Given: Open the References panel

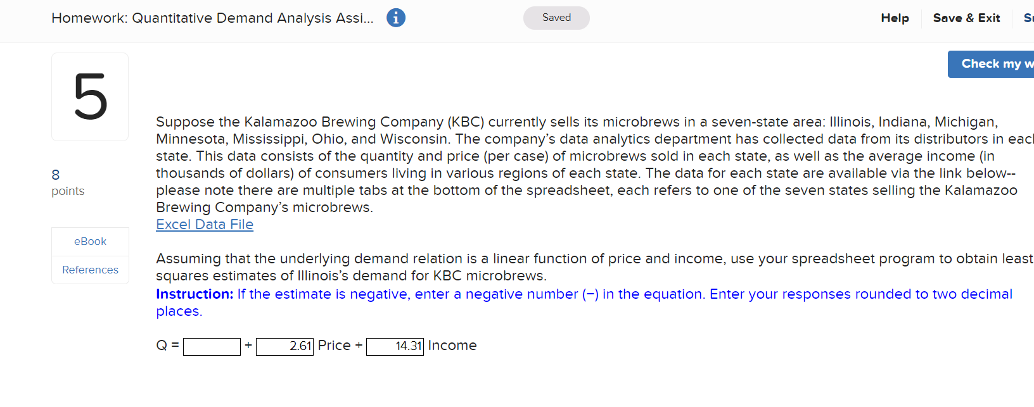Looking at the screenshot, I should 90,270.
